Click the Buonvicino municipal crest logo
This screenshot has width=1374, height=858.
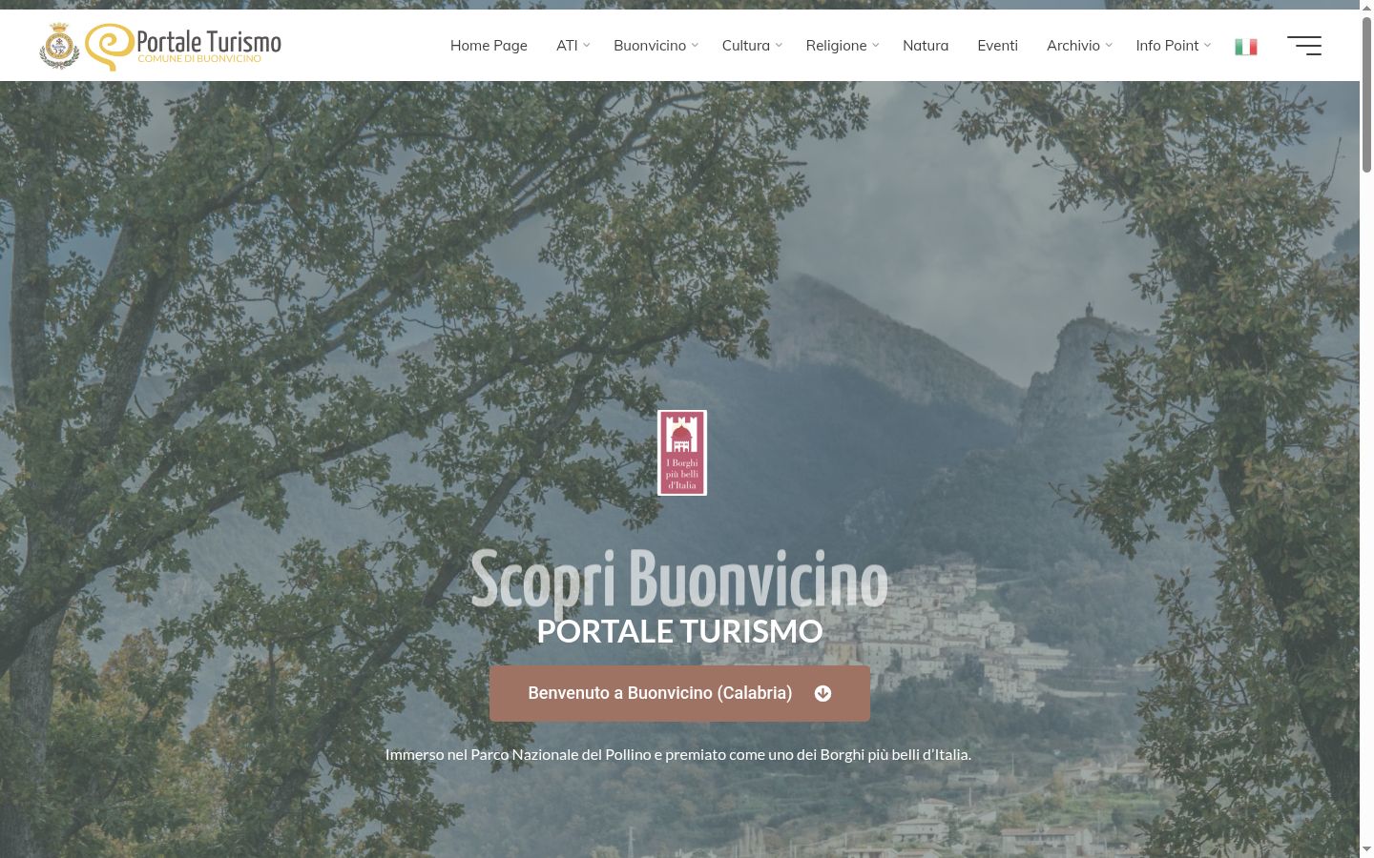[x=59, y=46]
